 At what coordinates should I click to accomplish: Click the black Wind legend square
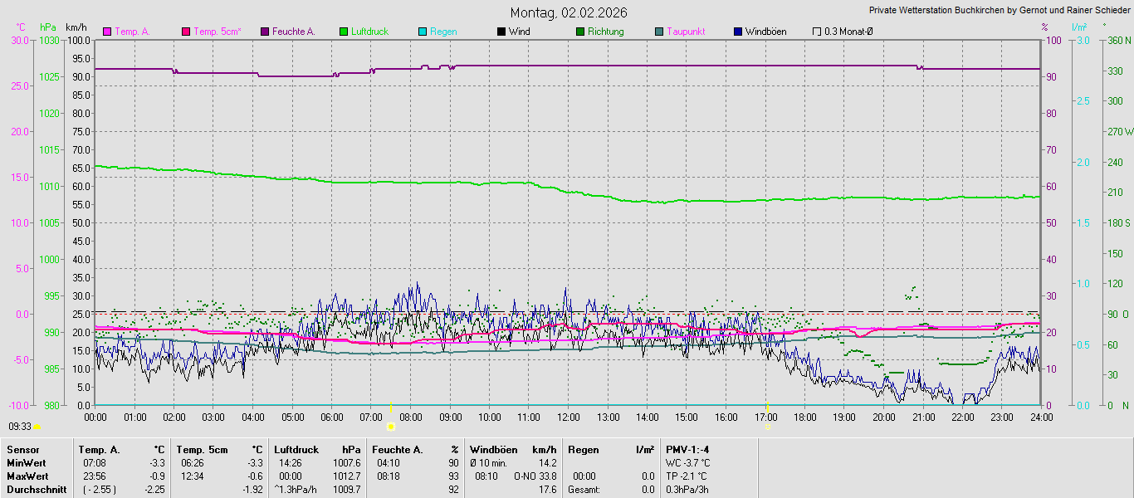pyautogui.click(x=501, y=32)
